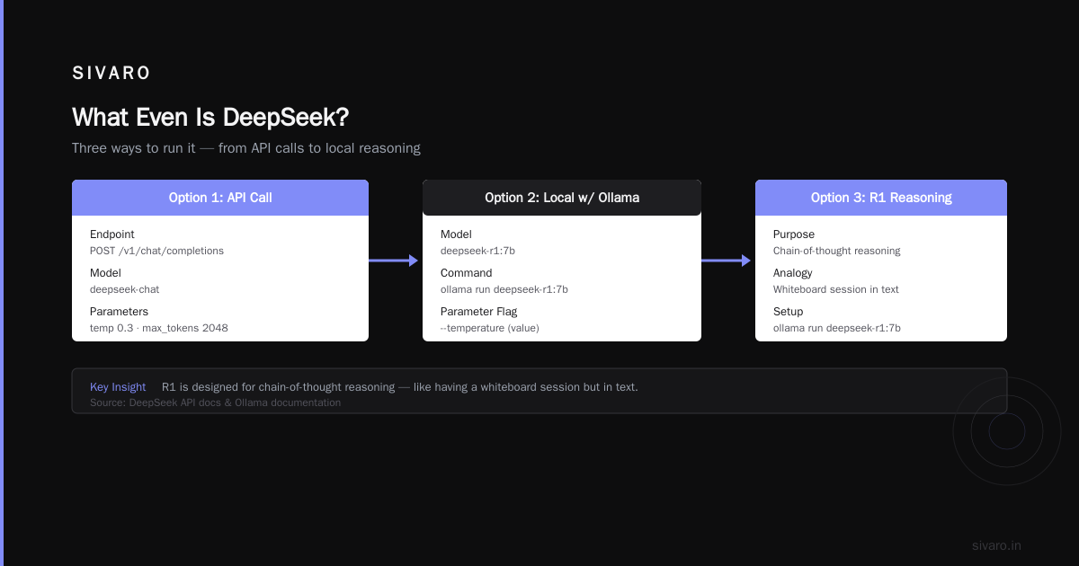Click the 'deepseek-chat' model value
This screenshot has width=1079, height=566.
point(124,290)
